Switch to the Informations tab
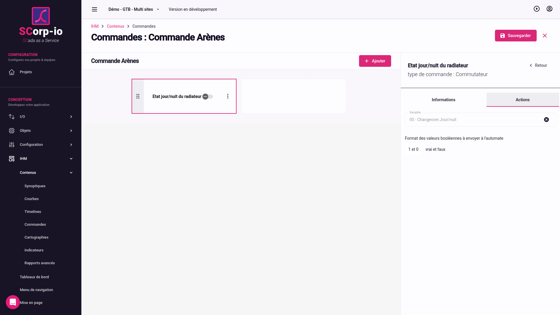 tap(444, 100)
